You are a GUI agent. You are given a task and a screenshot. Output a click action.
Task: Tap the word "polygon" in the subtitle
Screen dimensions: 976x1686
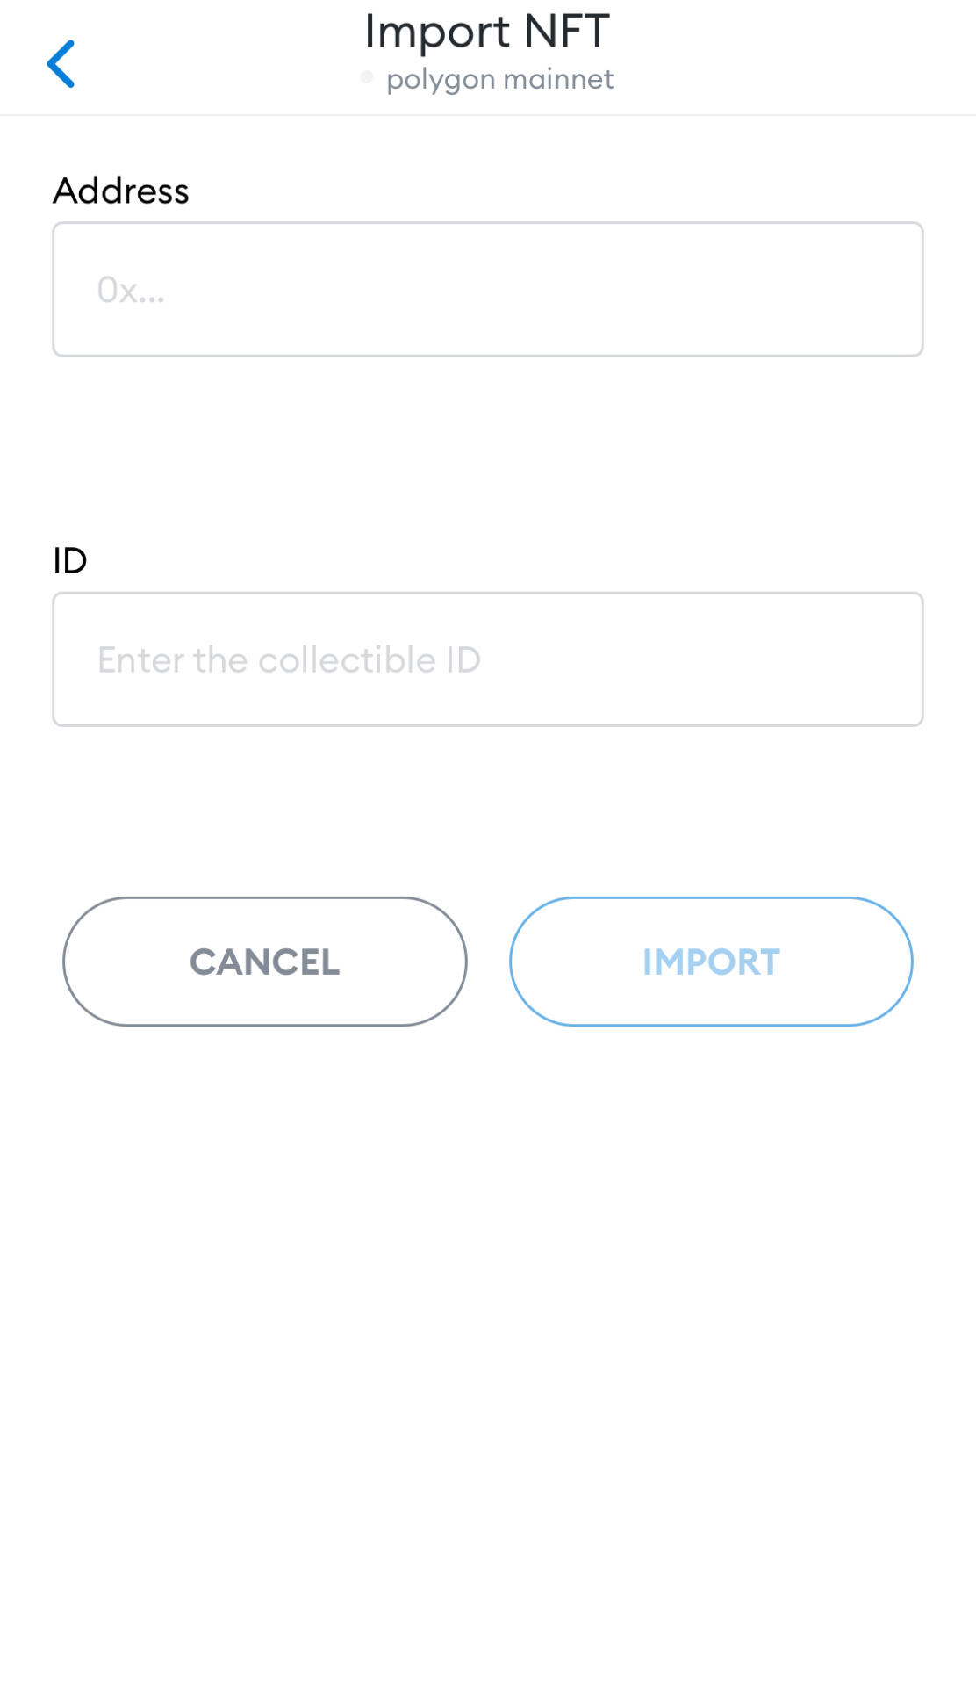click(441, 80)
